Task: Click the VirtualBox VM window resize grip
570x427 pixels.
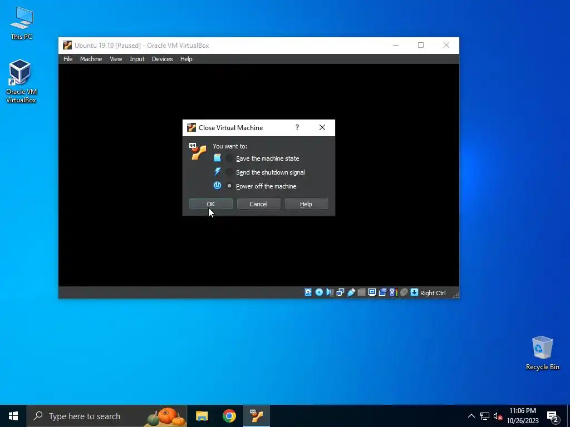Action: click(455, 295)
